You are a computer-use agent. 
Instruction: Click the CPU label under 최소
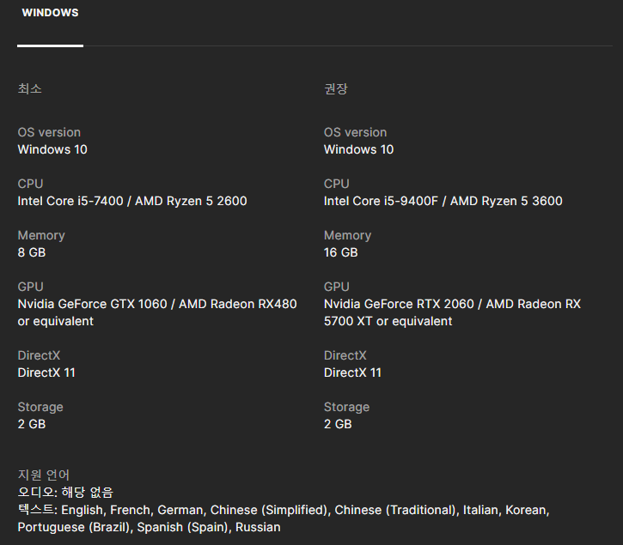point(30,184)
